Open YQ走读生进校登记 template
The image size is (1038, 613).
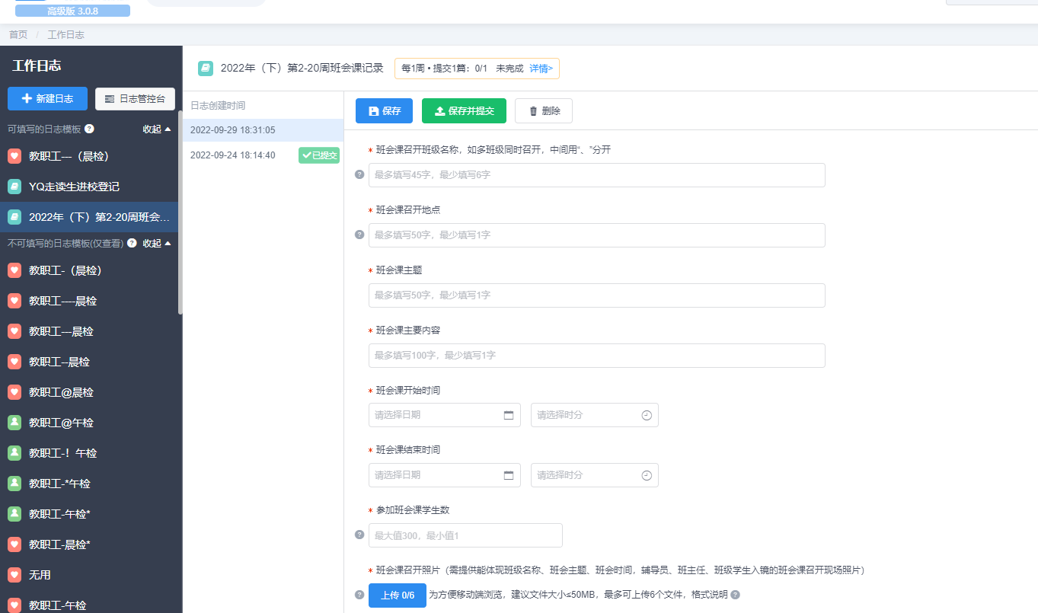coord(89,187)
